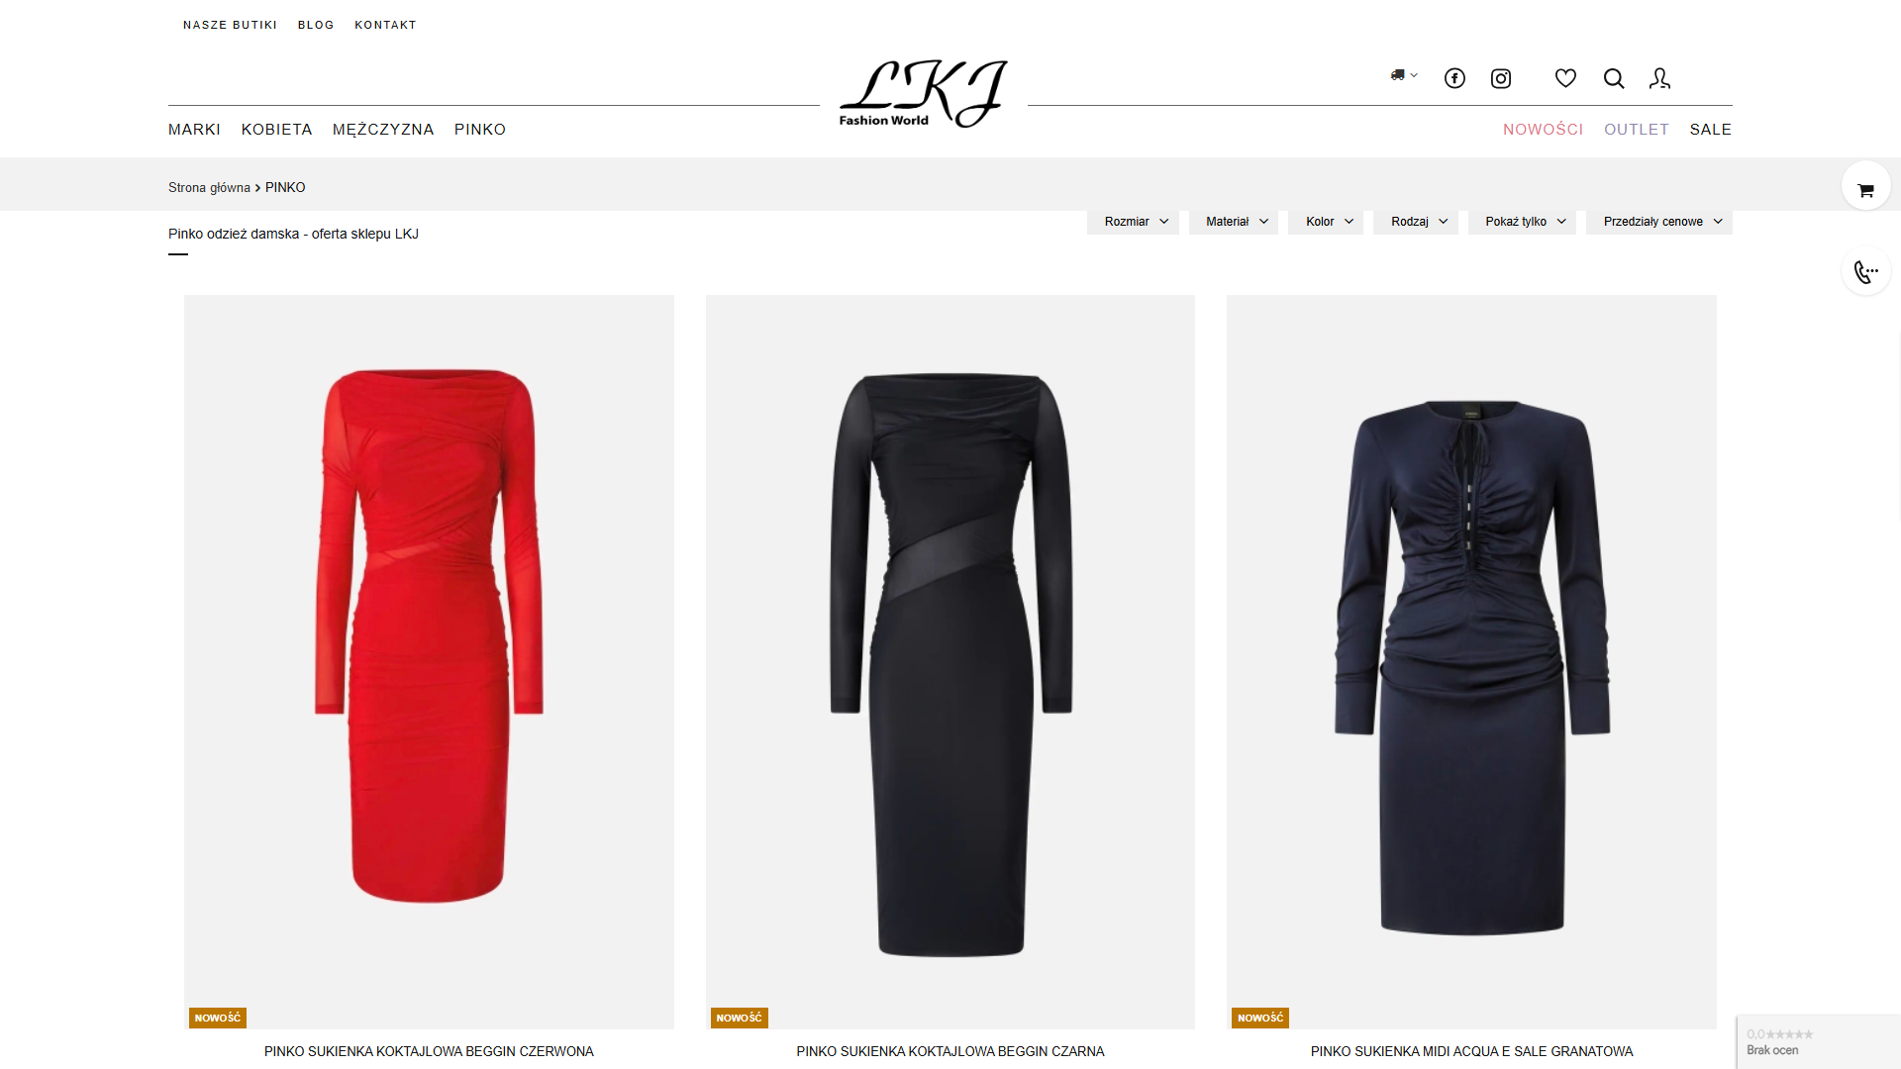Open the Instagram profile icon
The height and width of the screenshot is (1069, 1901).
pos(1501,78)
